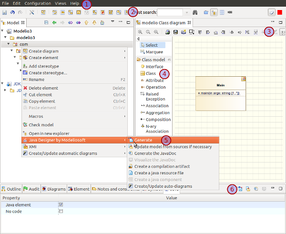
Task: Toggle the model tree view toolbar button
Action: click(x=214, y=12)
